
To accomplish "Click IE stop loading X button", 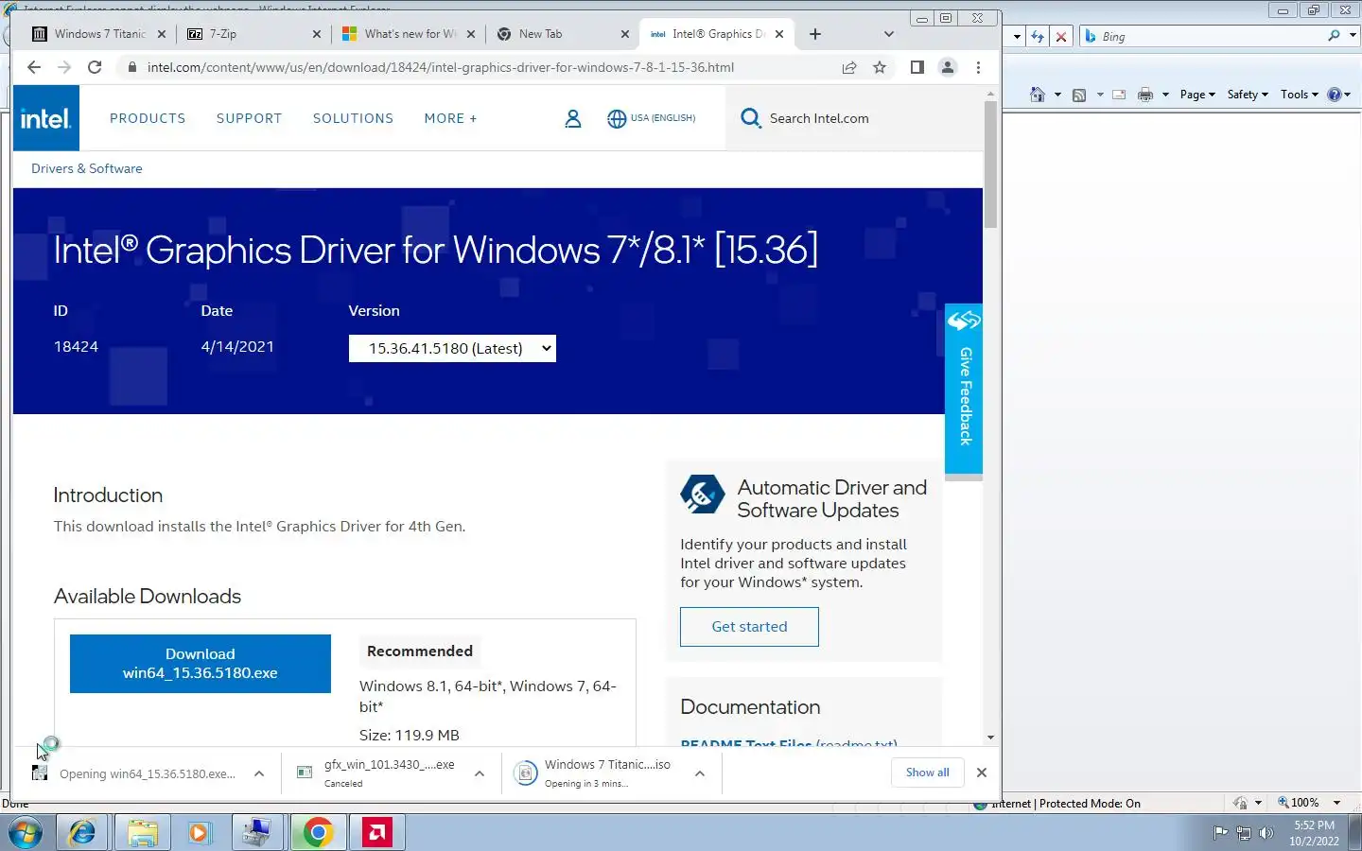I will (1061, 37).
